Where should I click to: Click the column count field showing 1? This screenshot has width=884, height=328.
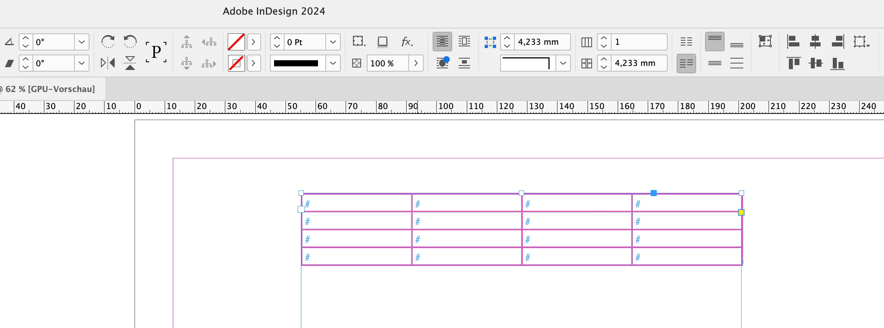pos(639,42)
